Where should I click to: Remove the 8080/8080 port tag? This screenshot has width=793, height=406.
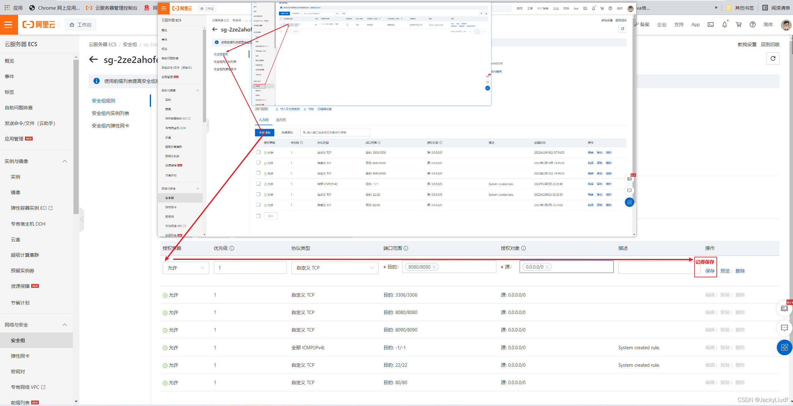tap(434, 267)
